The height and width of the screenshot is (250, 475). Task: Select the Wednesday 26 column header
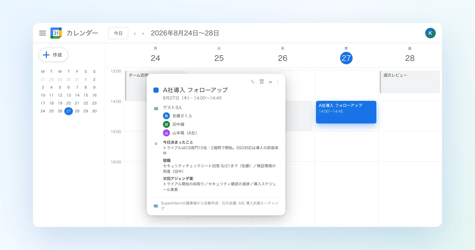click(x=283, y=55)
